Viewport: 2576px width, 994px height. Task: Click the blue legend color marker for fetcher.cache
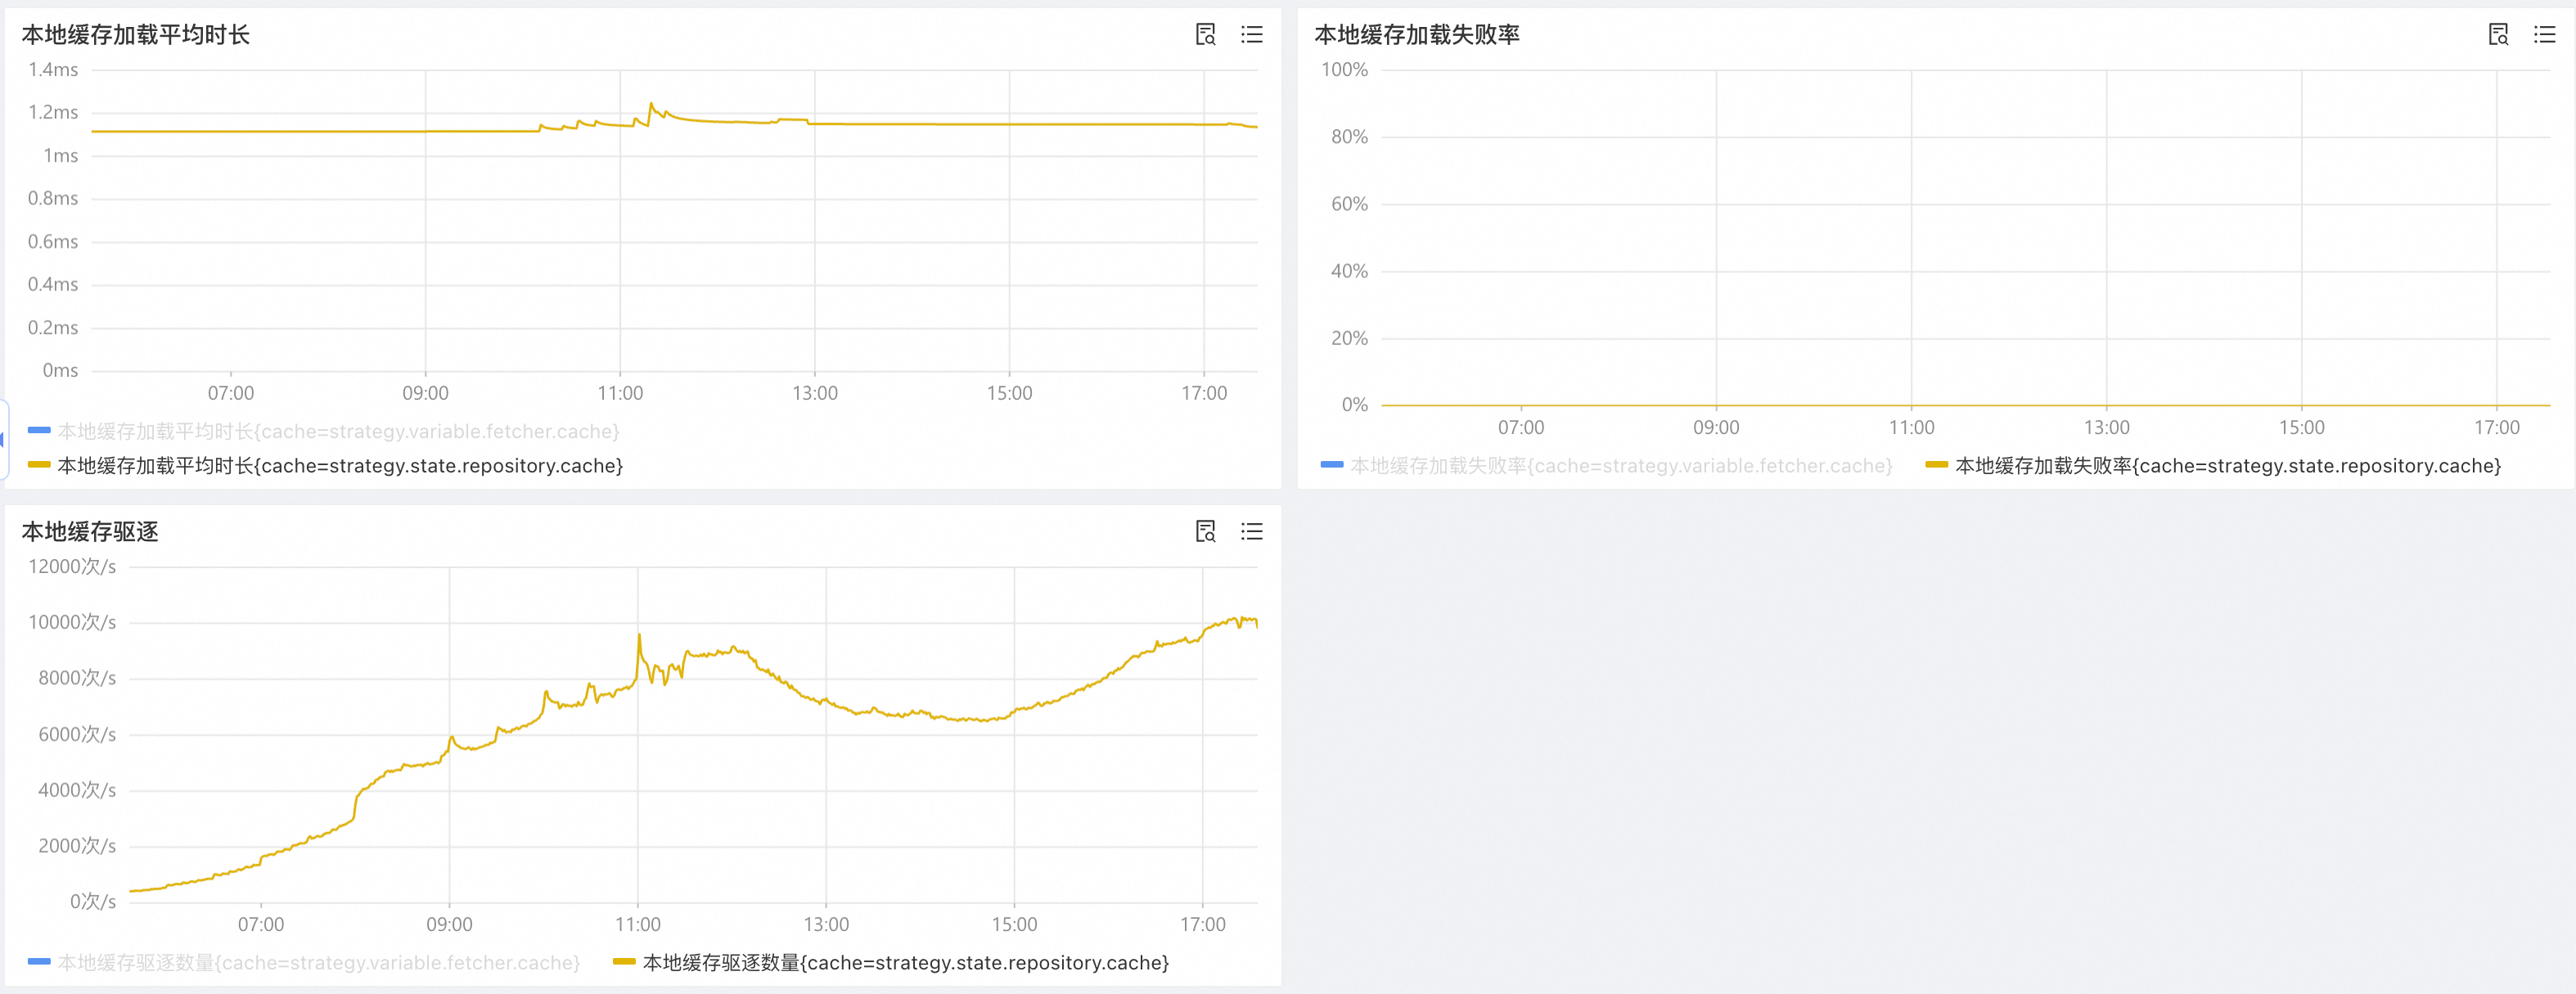38,431
